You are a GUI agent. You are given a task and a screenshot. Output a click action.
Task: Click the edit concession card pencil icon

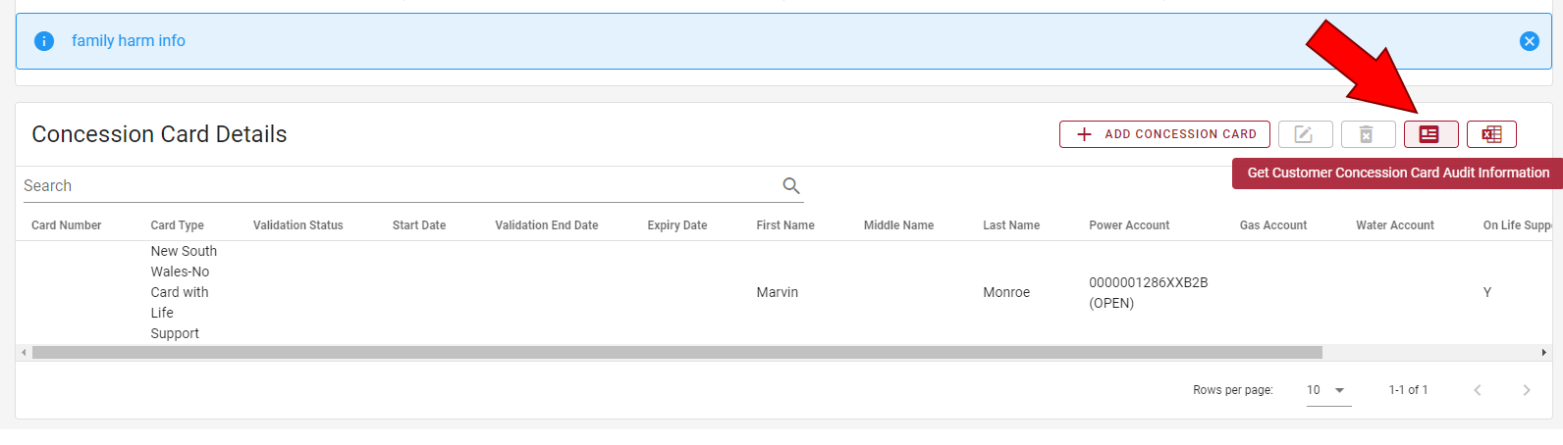(x=1305, y=134)
